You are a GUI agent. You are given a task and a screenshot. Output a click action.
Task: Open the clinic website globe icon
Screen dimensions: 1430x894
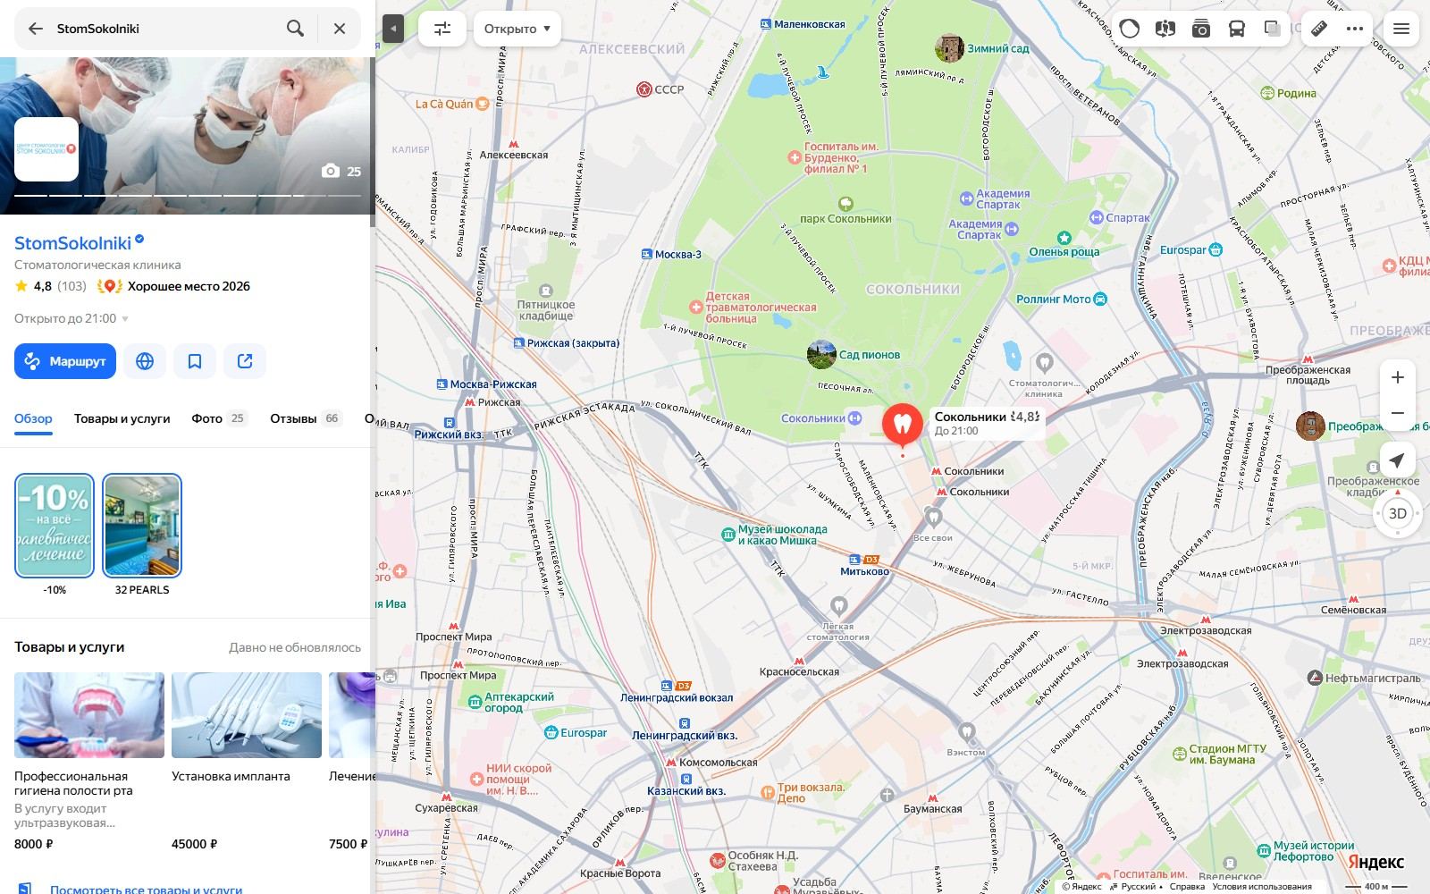tap(145, 361)
